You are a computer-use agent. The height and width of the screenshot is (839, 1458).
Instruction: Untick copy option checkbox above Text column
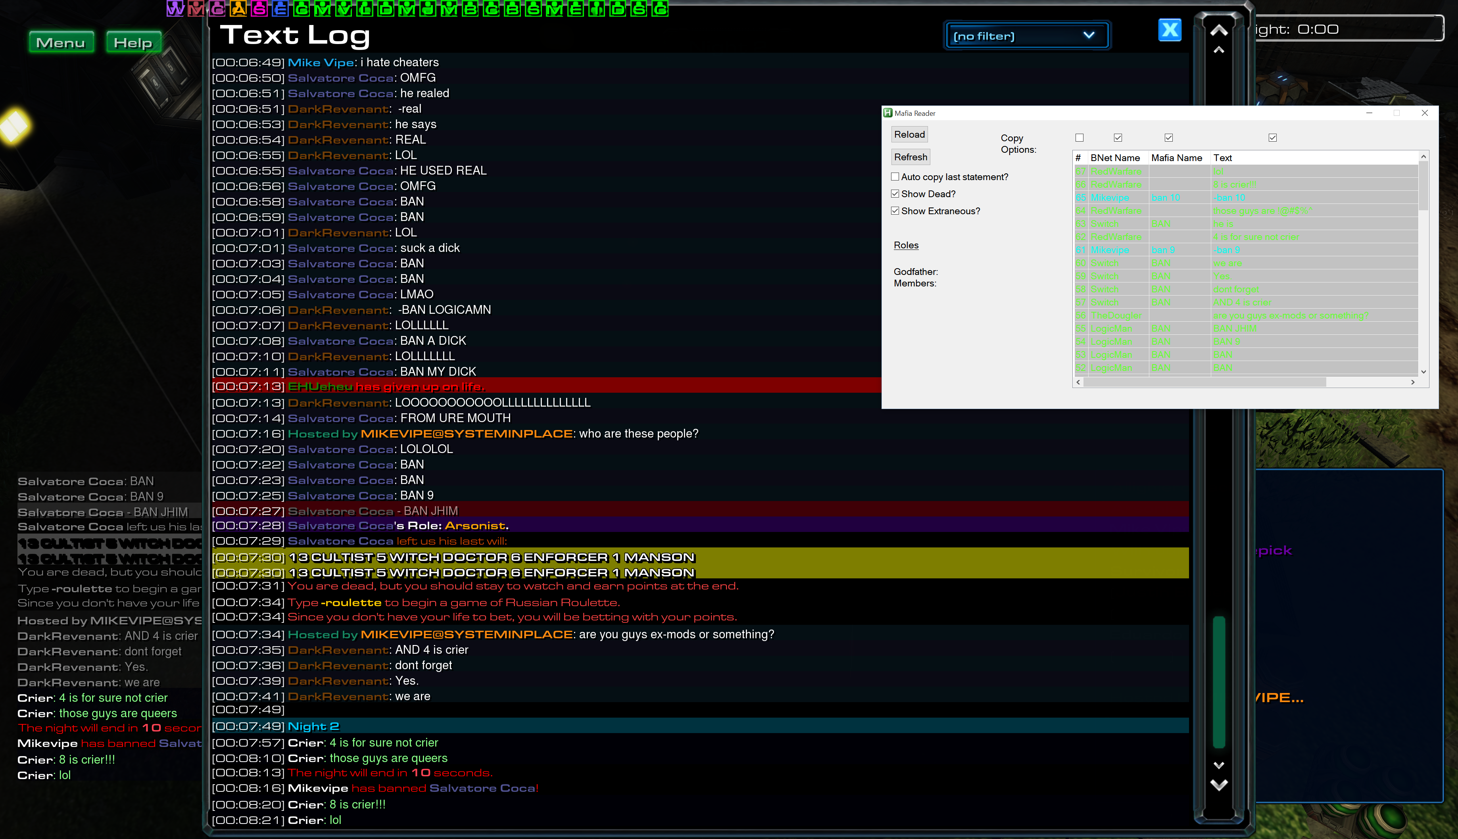pyautogui.click(x=1273, y=138)
